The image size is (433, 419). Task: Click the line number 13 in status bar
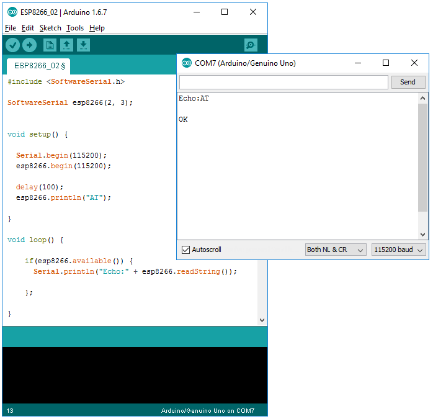tap(10, 411)
